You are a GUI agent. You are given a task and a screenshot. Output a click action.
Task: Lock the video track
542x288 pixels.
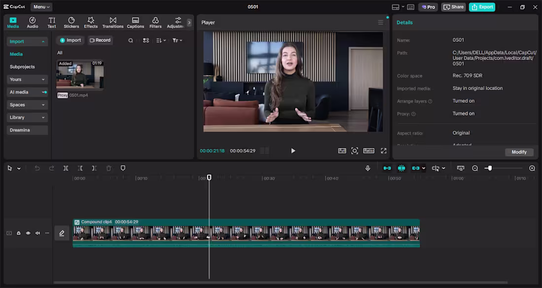click(x=19, y=233)
